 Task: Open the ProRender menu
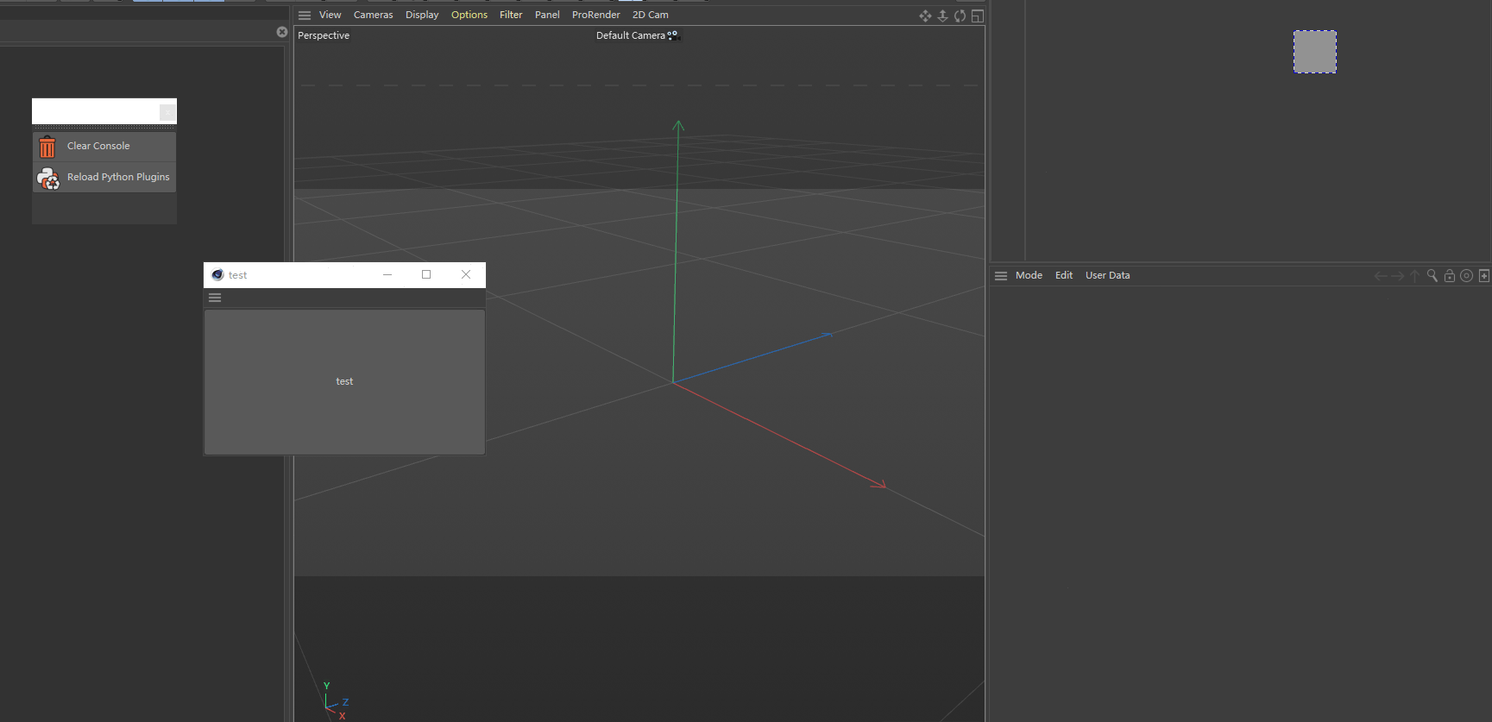pyautogui.click(x=596, y=15)
